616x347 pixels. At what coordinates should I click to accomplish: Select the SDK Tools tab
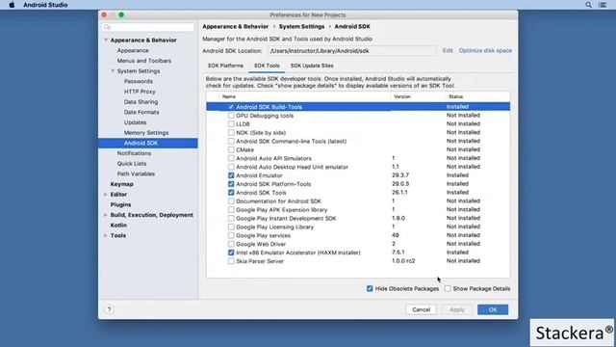coord(267,66)
